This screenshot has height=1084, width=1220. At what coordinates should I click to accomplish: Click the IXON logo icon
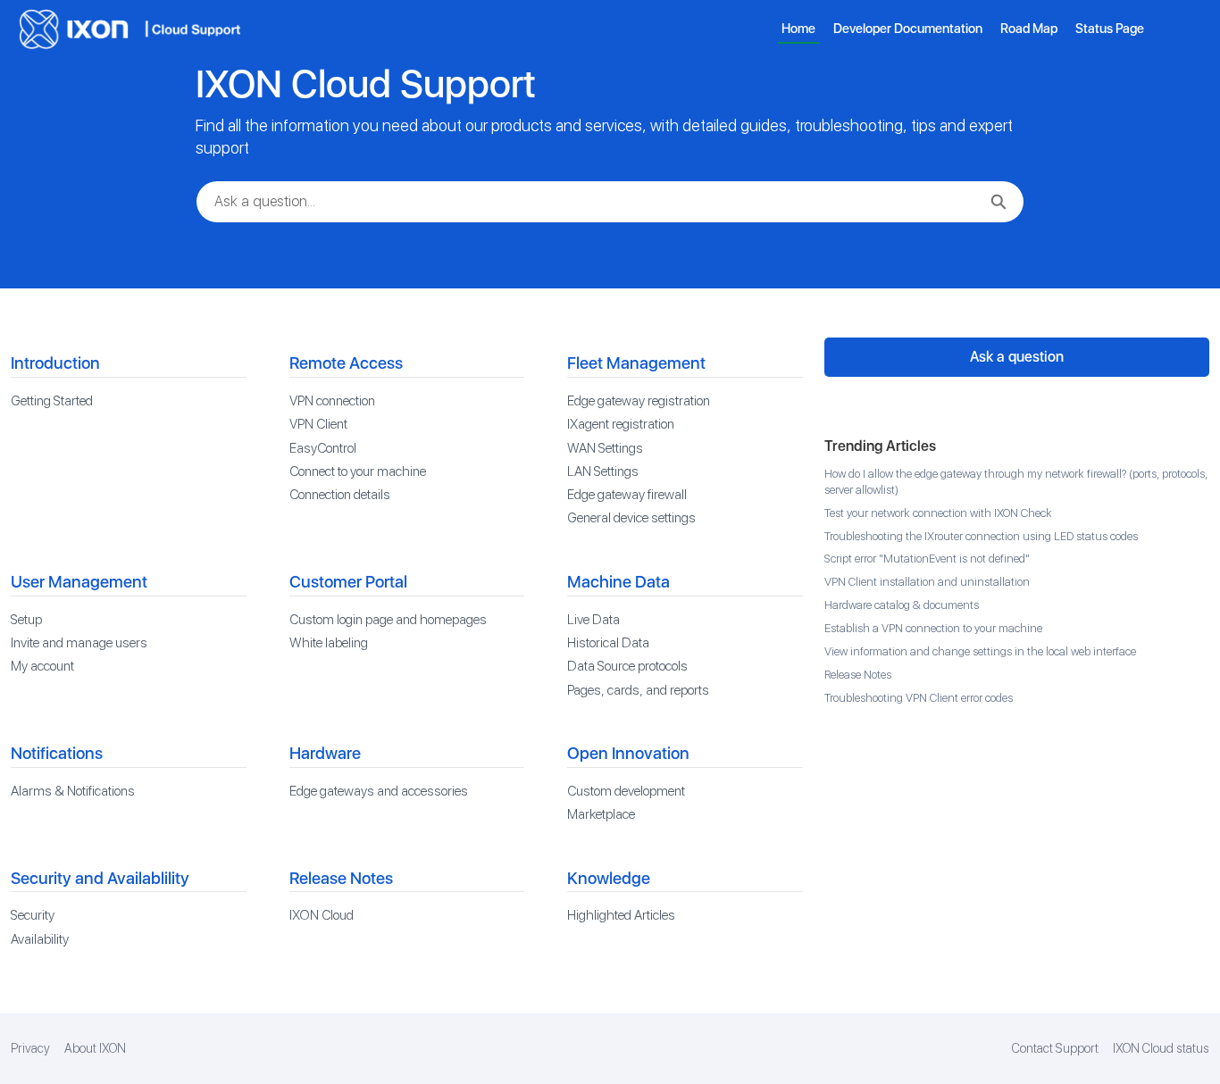[x=38, y=29]
